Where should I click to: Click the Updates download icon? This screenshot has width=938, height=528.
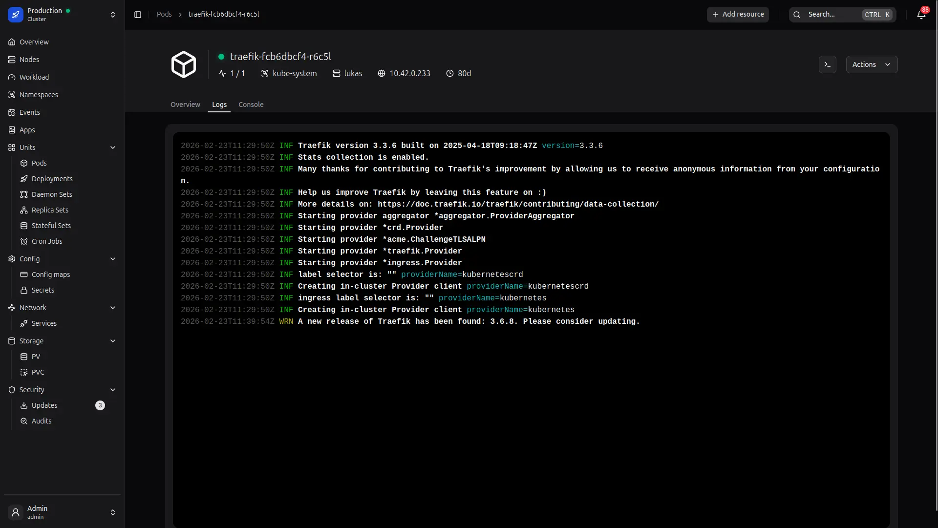(x=24, y=405)
